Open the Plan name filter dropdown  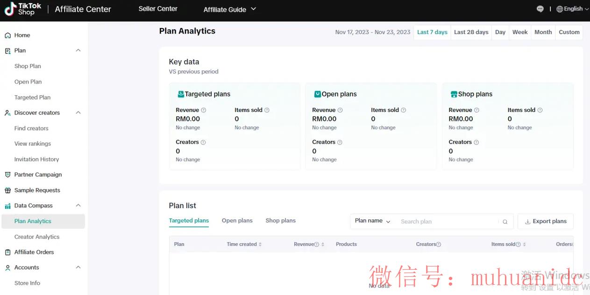coord(372,221)
